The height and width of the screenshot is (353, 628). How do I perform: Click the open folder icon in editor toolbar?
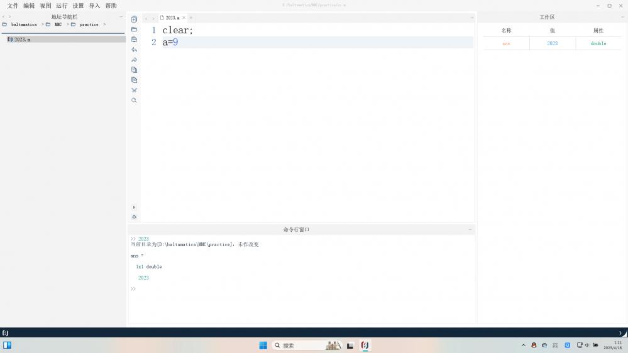(134, 30)
